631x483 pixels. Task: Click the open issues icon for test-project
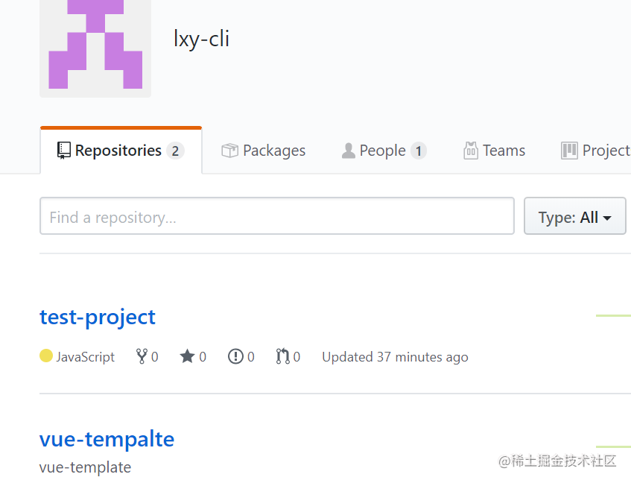[x=235, y=356]
